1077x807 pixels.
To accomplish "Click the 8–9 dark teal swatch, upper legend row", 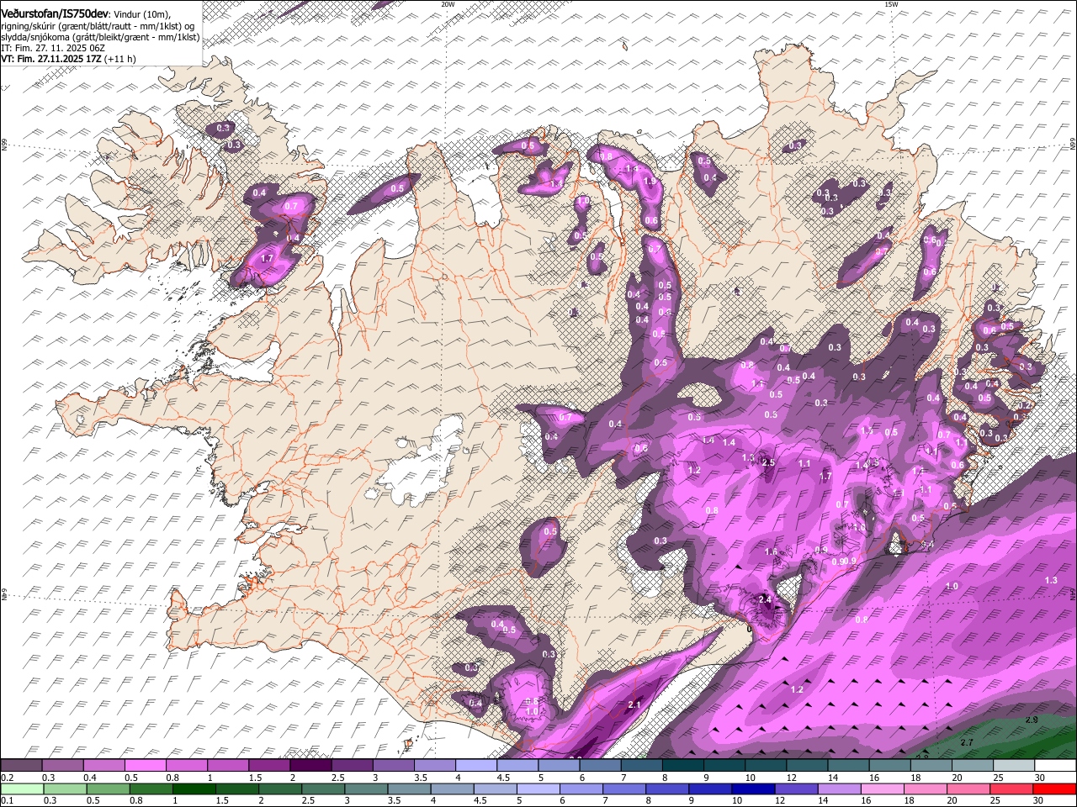I will (x=683, y=766).
